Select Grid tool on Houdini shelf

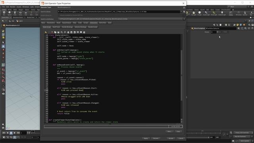coord(26,13)
